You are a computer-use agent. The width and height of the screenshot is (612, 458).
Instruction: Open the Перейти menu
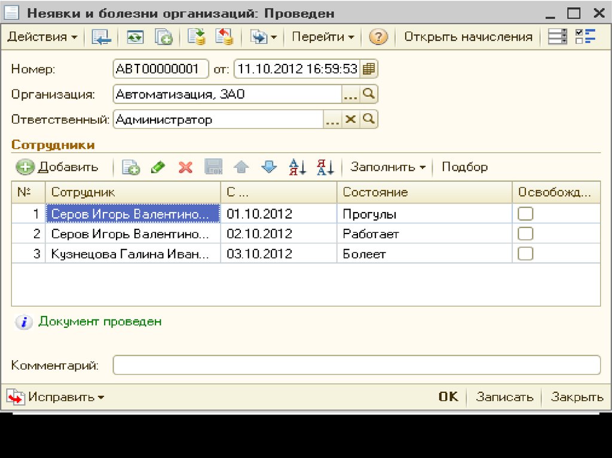323,37
